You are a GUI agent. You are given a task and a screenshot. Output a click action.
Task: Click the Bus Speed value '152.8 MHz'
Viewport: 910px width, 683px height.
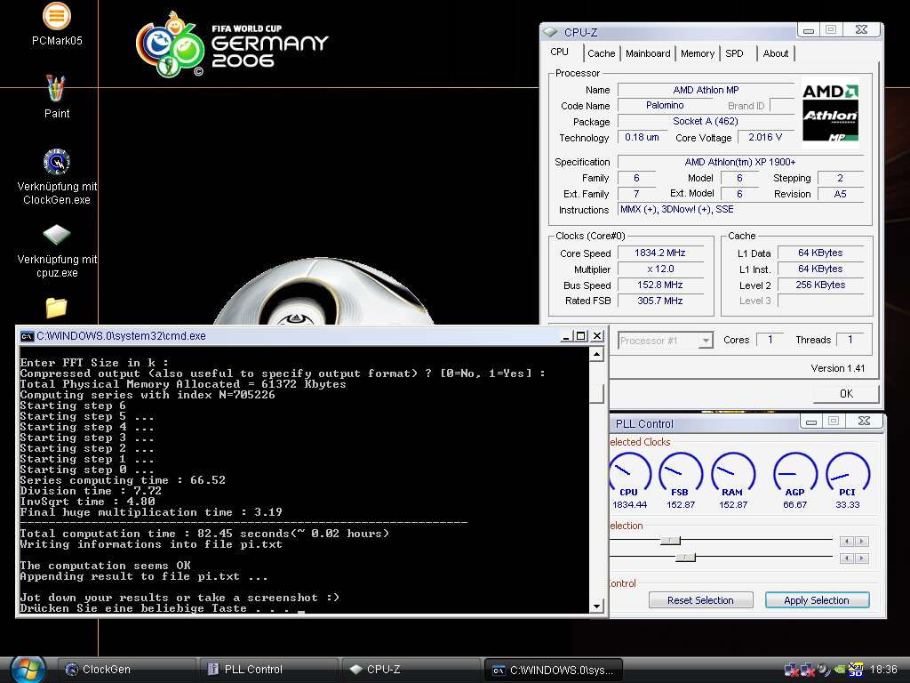point(660,285)
